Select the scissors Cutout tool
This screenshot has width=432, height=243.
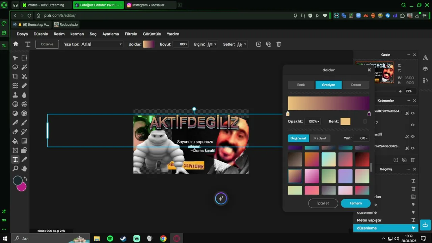click(24, 77)
